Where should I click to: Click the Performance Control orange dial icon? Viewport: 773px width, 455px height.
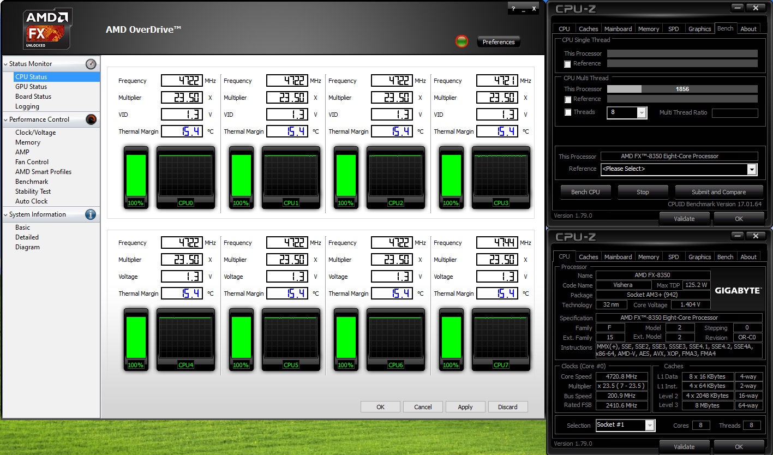[x=91, y=119]
